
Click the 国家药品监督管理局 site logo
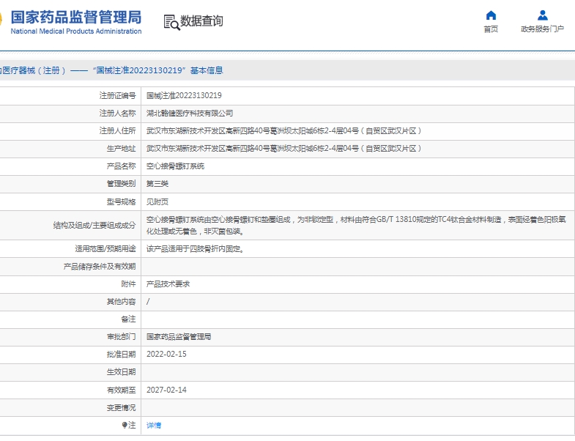pos(76,18)
